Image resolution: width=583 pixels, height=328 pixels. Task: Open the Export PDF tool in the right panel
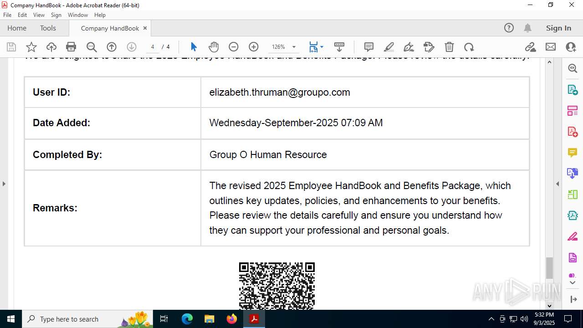(573, 89)
